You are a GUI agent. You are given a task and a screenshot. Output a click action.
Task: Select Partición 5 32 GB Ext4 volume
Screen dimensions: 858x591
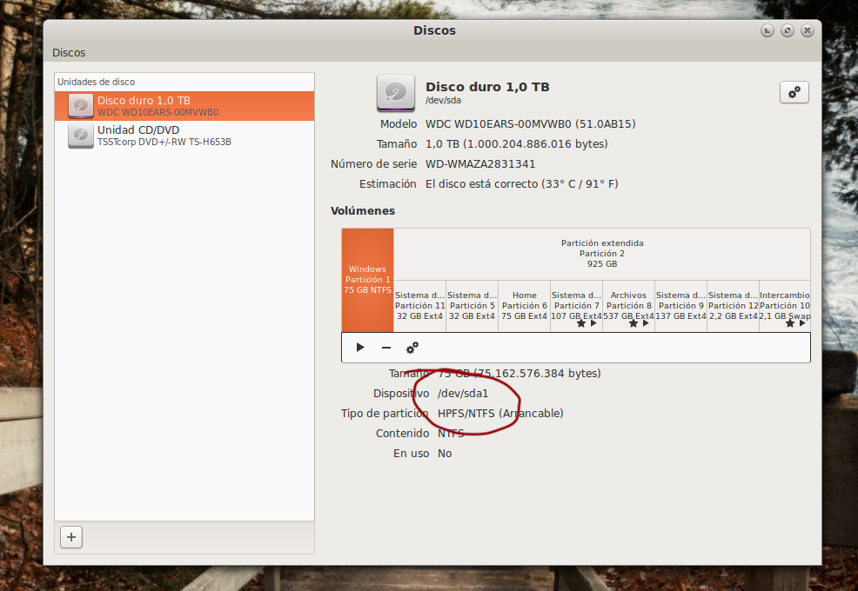pyautogui.click(x=472, y=306)
